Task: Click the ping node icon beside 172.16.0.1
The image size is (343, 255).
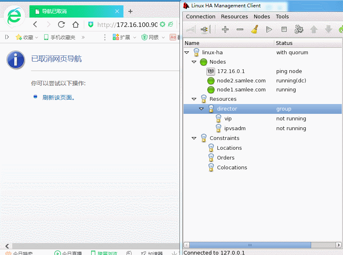Action: point(211,71)
